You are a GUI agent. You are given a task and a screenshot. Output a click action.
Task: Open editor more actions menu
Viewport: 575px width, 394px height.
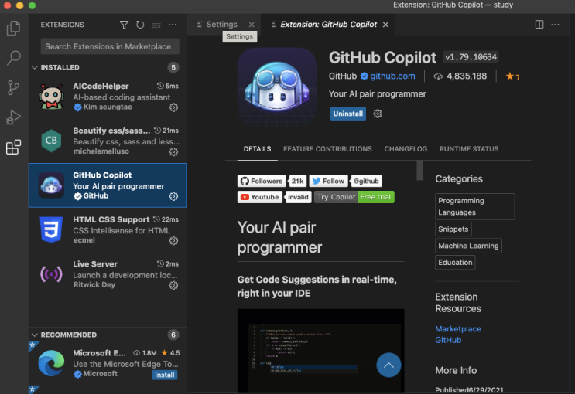pos(555,25)
